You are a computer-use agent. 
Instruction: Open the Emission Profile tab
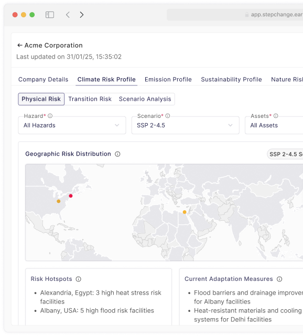168,80
